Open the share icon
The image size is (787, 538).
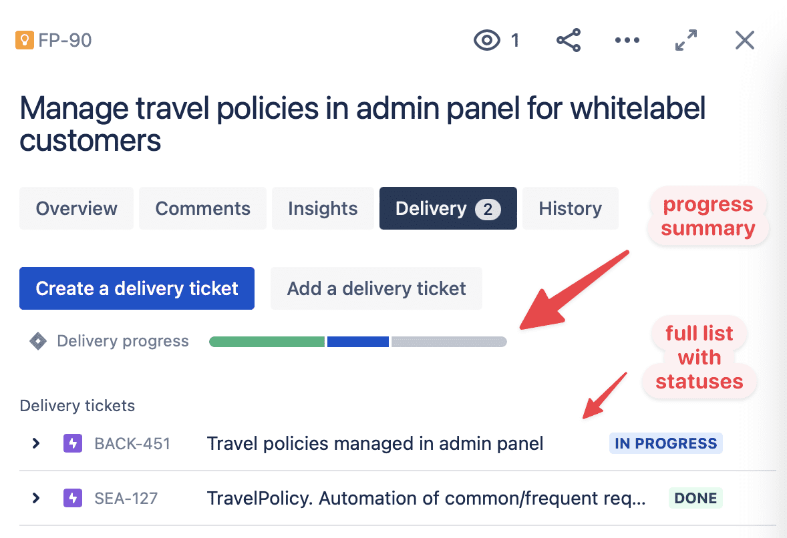point(569,40)
